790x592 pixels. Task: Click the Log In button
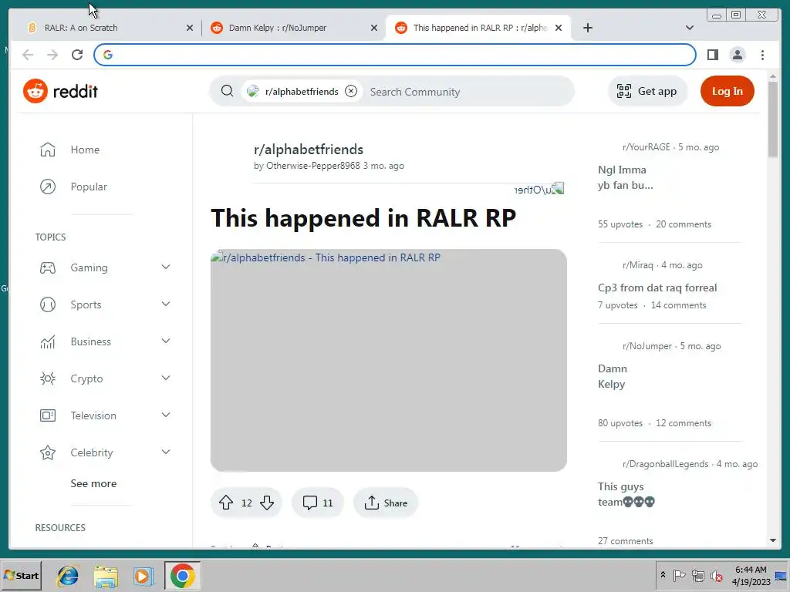[x=727, y=91]
